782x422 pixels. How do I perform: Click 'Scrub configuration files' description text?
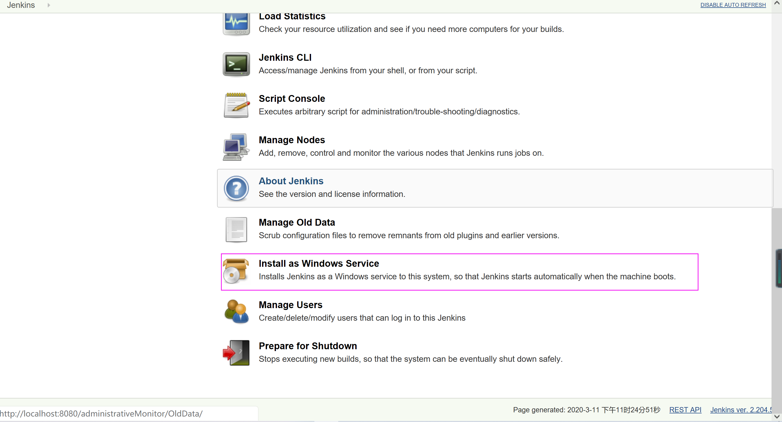(409, 235)
